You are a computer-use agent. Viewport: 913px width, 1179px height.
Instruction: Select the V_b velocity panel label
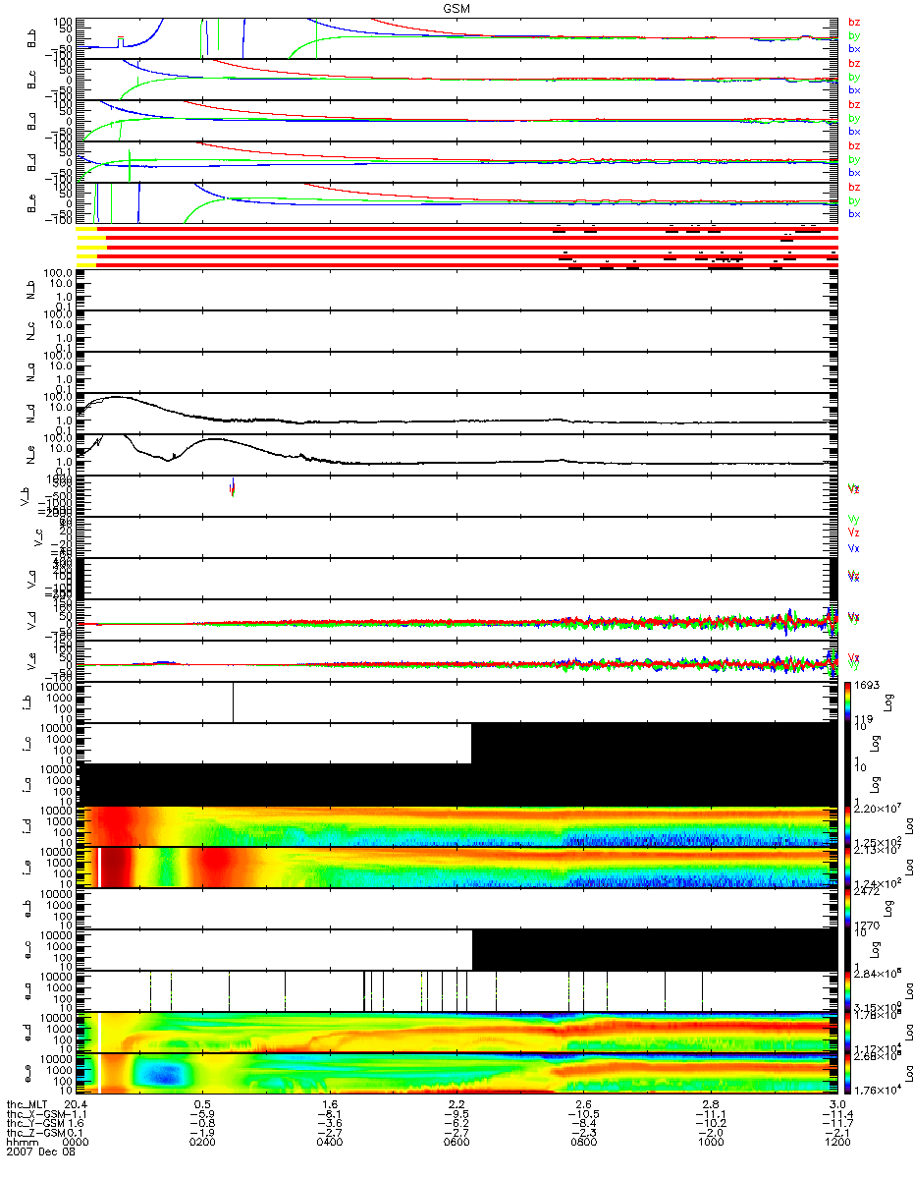click(x=24, y=496)
